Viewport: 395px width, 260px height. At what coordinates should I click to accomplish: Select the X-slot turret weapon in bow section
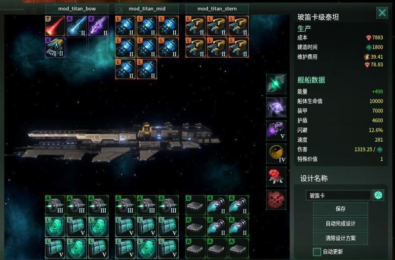point(55,47)
